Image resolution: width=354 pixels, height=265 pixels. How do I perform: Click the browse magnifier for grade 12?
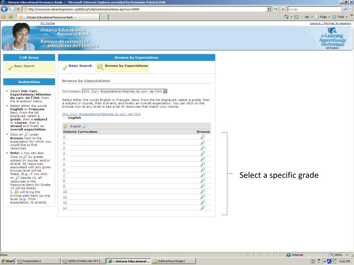(x=203, y=202)
